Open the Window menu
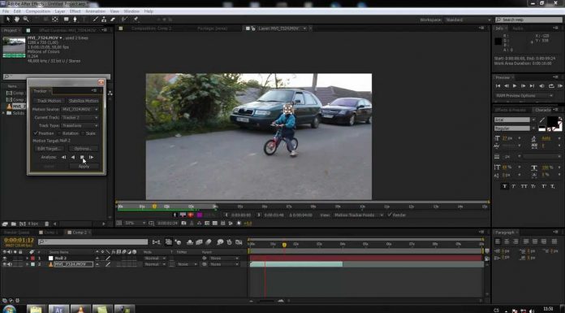 [132, 11]
